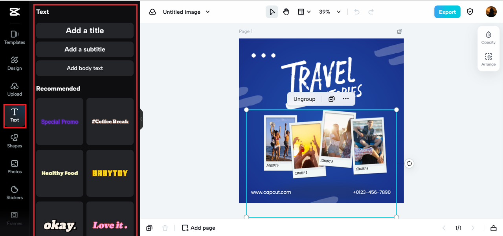
Task: Add body text to canvas
Action: [x=85, y=68]
